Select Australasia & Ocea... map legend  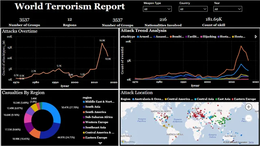pyautogui.click(x=148, y=99)
